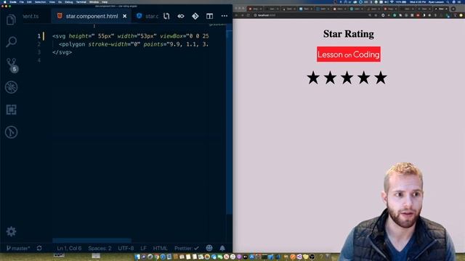Click the Ln 1, Col 6 status item
The height and width of the screenshot is (261, 465).
tap(69, 248)
